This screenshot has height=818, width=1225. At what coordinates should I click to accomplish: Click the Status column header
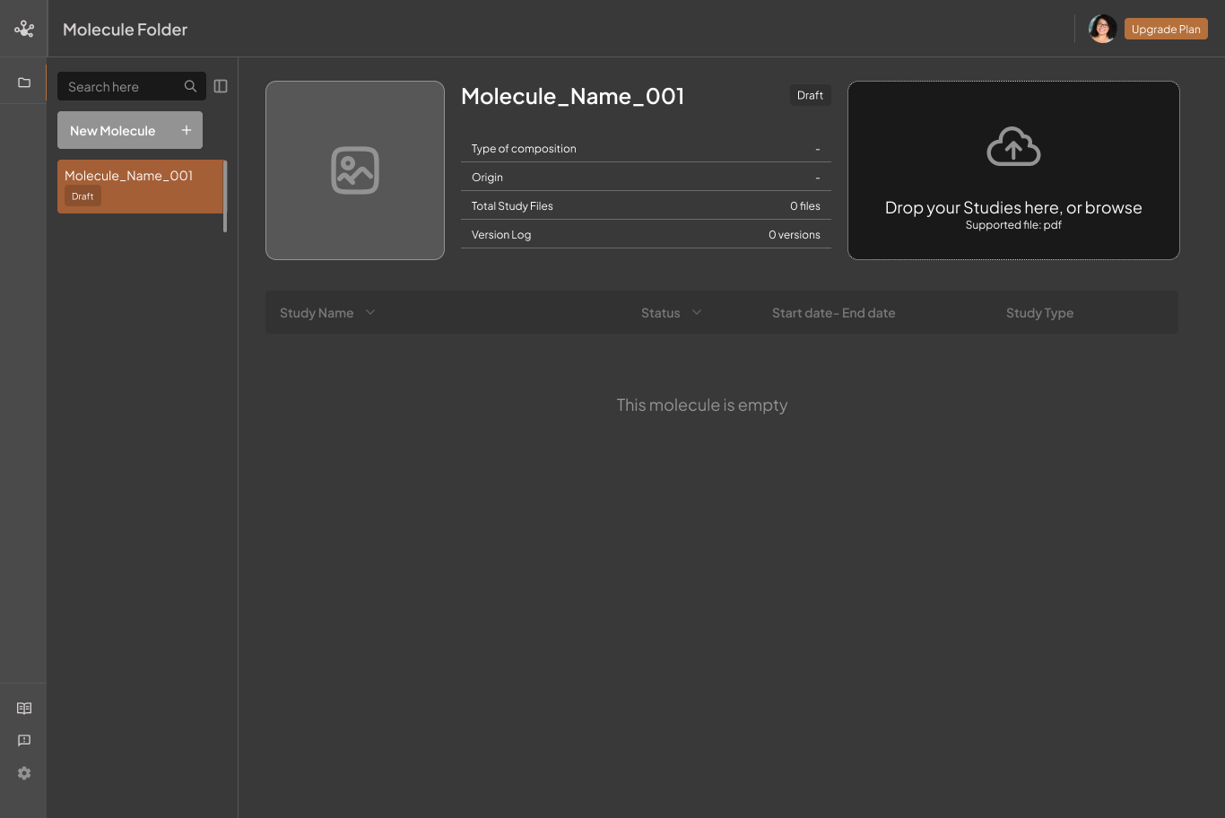tap(660, 313)
